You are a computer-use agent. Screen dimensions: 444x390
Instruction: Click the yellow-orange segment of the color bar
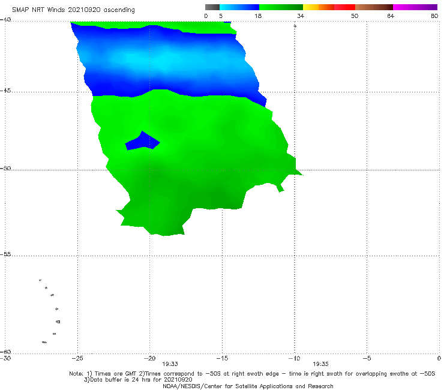point(319,7)
